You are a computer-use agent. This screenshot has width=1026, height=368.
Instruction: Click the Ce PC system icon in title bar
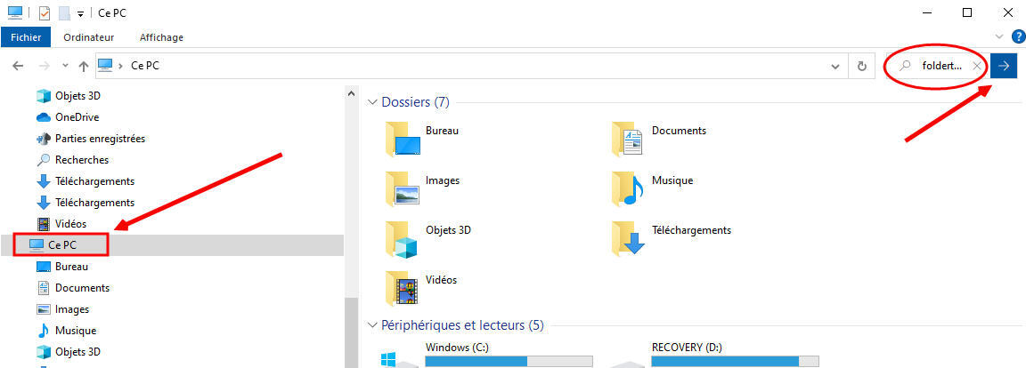click(x=14, y=12)
